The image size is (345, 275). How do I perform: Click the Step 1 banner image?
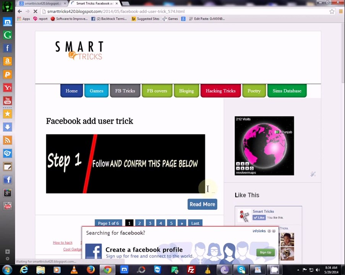point(125,164)
